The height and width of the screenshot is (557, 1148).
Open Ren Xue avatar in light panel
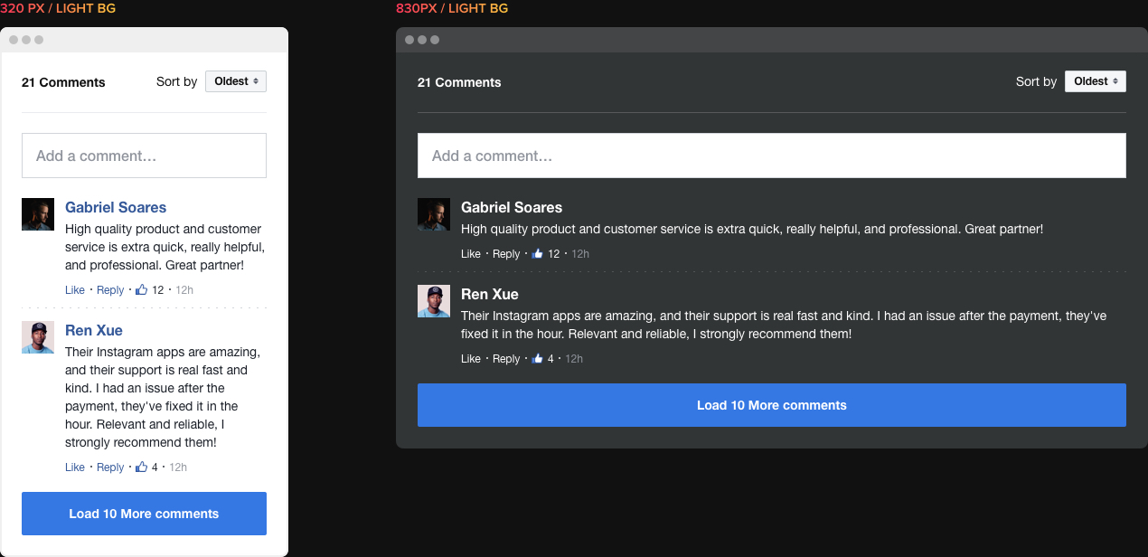point(38,337)
